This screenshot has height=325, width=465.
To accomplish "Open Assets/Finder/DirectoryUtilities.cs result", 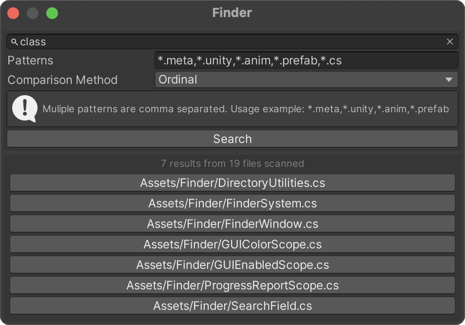I will 232,183.
